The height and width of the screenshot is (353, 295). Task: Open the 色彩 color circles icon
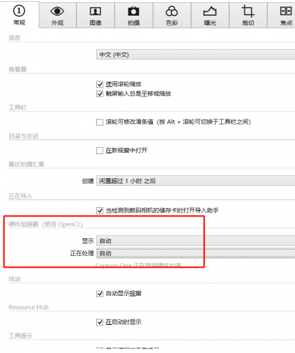(172, 11)
